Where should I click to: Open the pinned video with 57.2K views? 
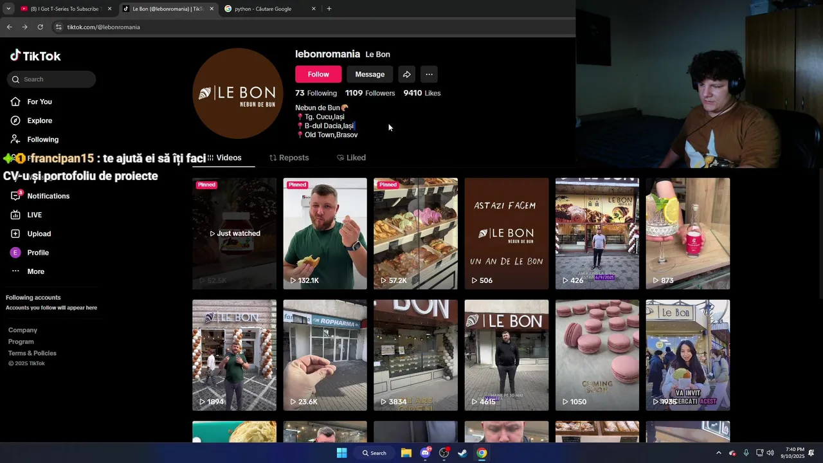pos(415,233)
